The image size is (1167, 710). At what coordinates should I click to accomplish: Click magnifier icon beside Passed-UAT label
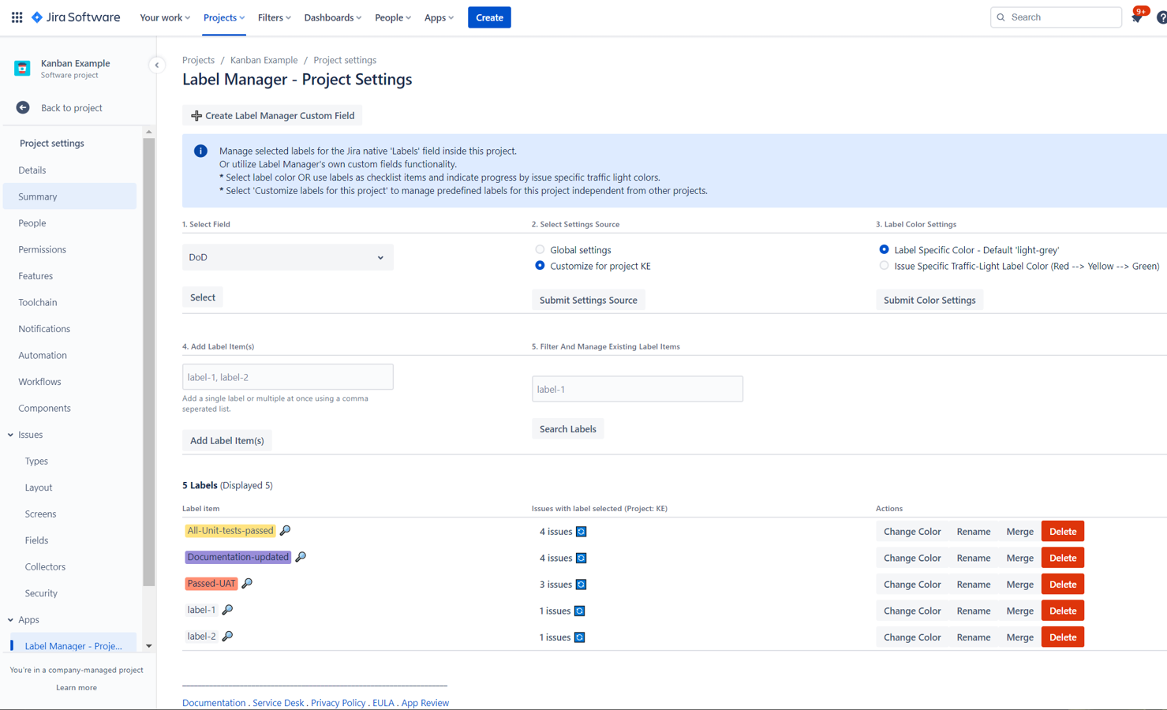coord(247,584)
